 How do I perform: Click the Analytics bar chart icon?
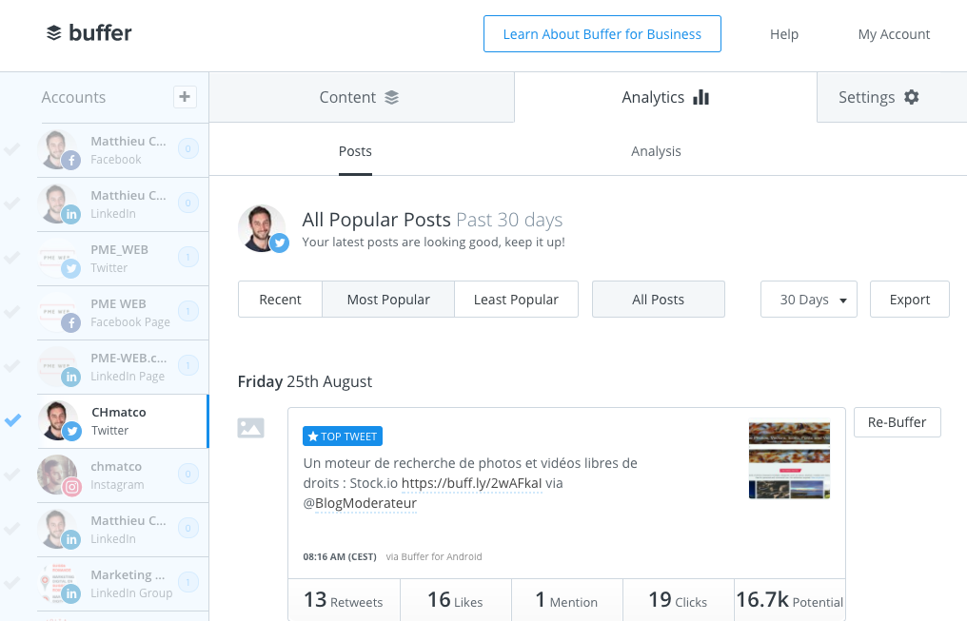point(701,97)
